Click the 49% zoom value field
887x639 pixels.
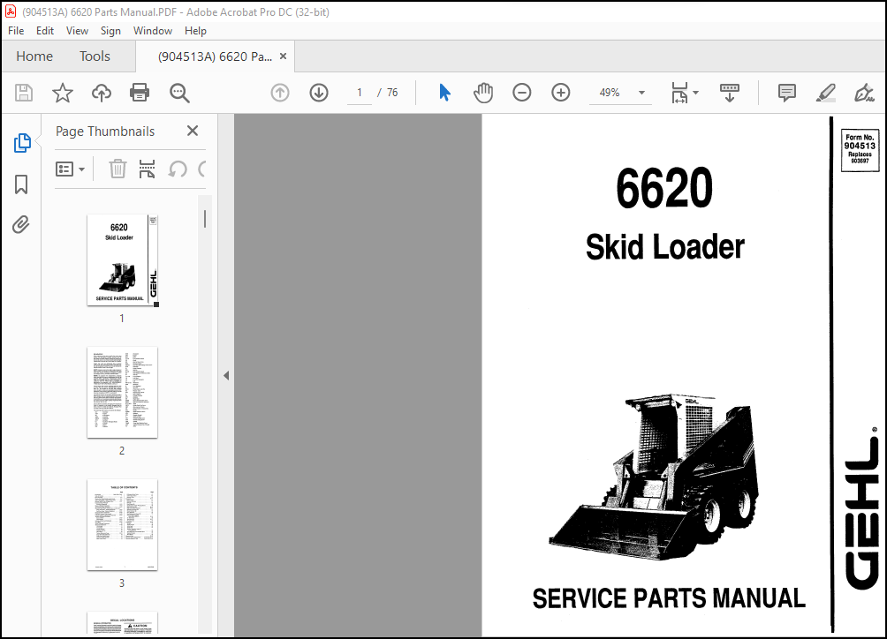610,93
